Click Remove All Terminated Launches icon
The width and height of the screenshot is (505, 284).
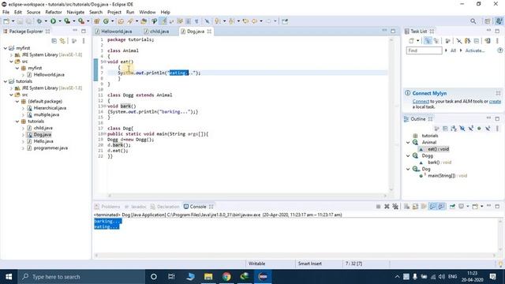click(395, 207)
